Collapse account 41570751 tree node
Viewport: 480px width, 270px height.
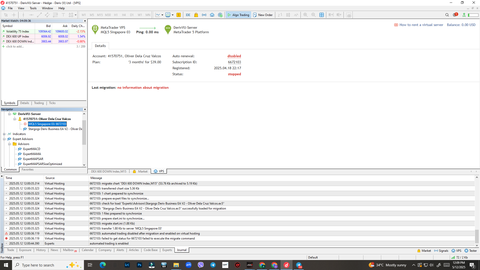[15, 119]
